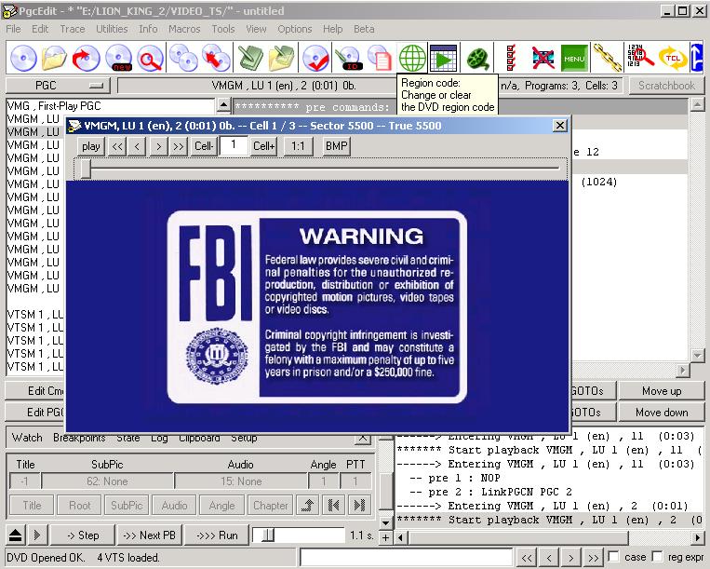The image size is (710, 569).
Task: Click the disc with red arrow icon
Action: [86, 58]
